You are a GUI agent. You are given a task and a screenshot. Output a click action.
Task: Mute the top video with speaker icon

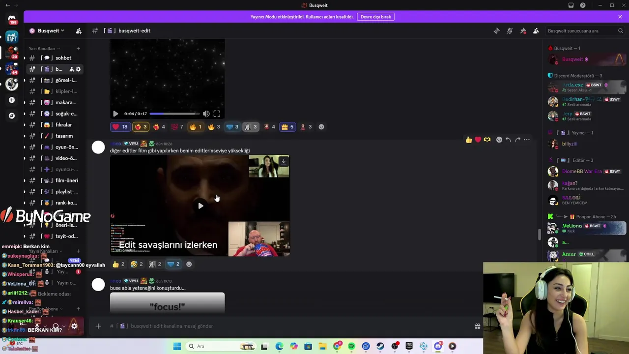coord(206,114)
